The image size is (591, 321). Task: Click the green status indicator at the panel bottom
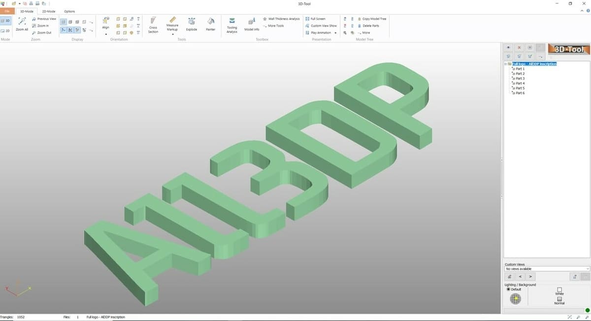point(588,310)
